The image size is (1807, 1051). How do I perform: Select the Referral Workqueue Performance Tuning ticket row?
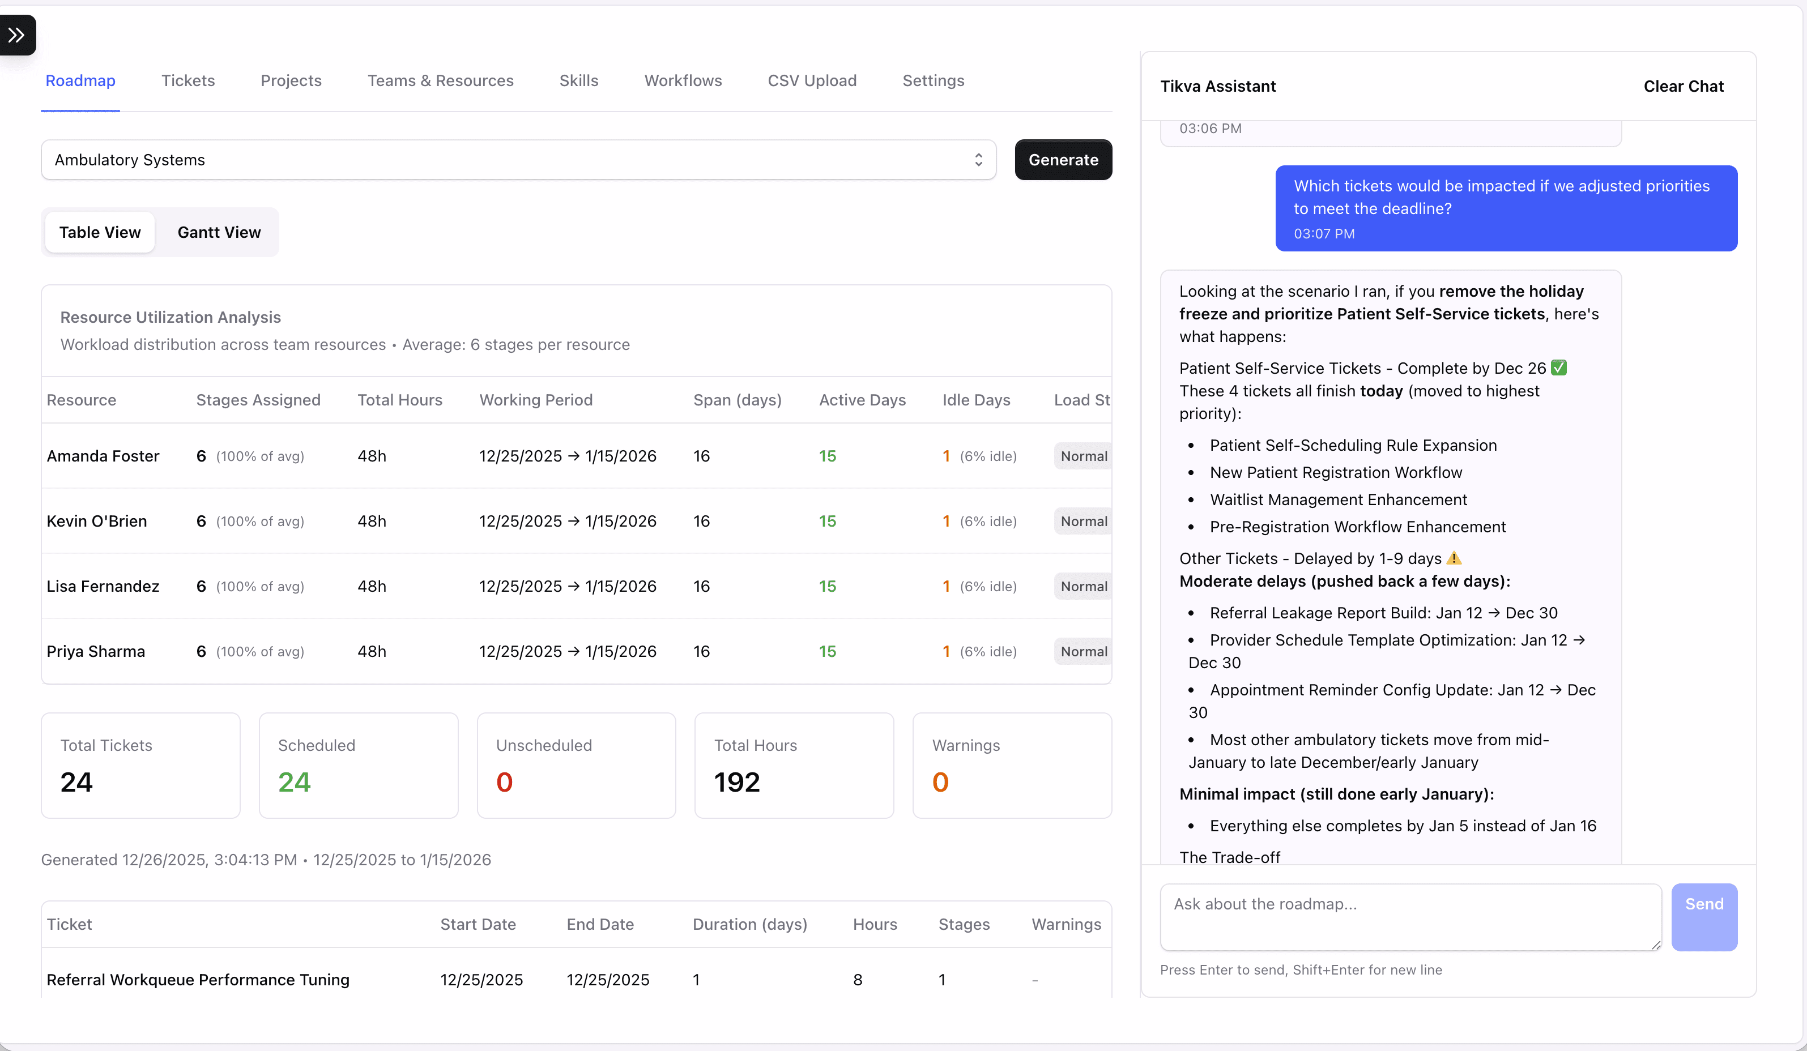(198, 979)
